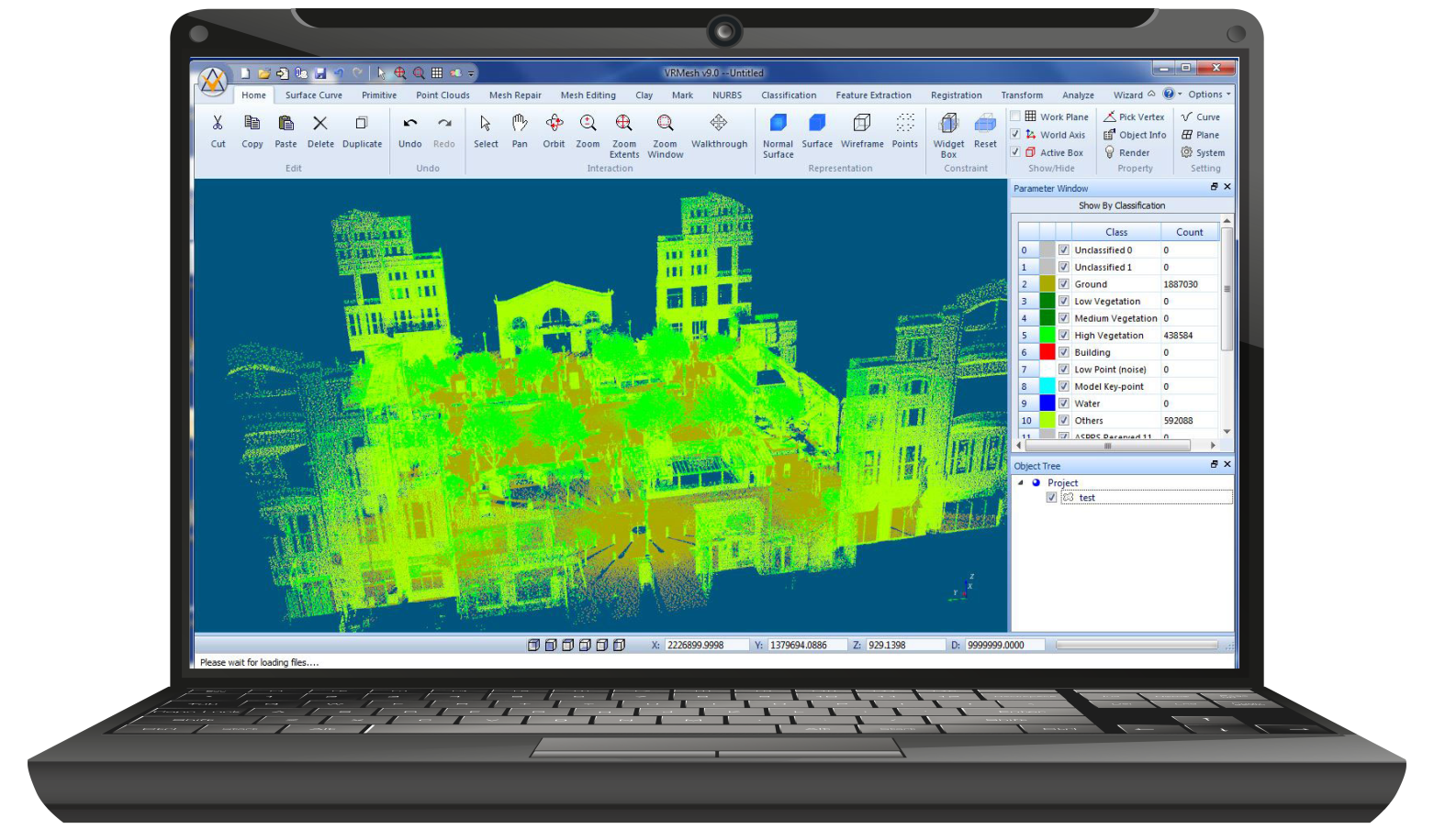Open the Options dropdown menu
The height and width of the screenshot is (829, 1434).
[1209, 94]
